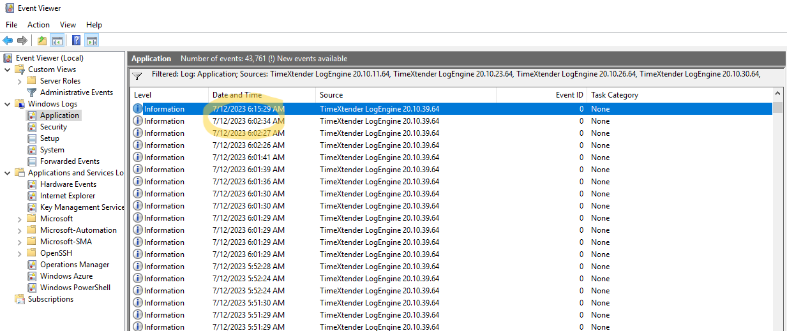The height and width of the screenshot is (331, 787).
Task: Sort by the Event ID column header
Action: tap(541, 95)
